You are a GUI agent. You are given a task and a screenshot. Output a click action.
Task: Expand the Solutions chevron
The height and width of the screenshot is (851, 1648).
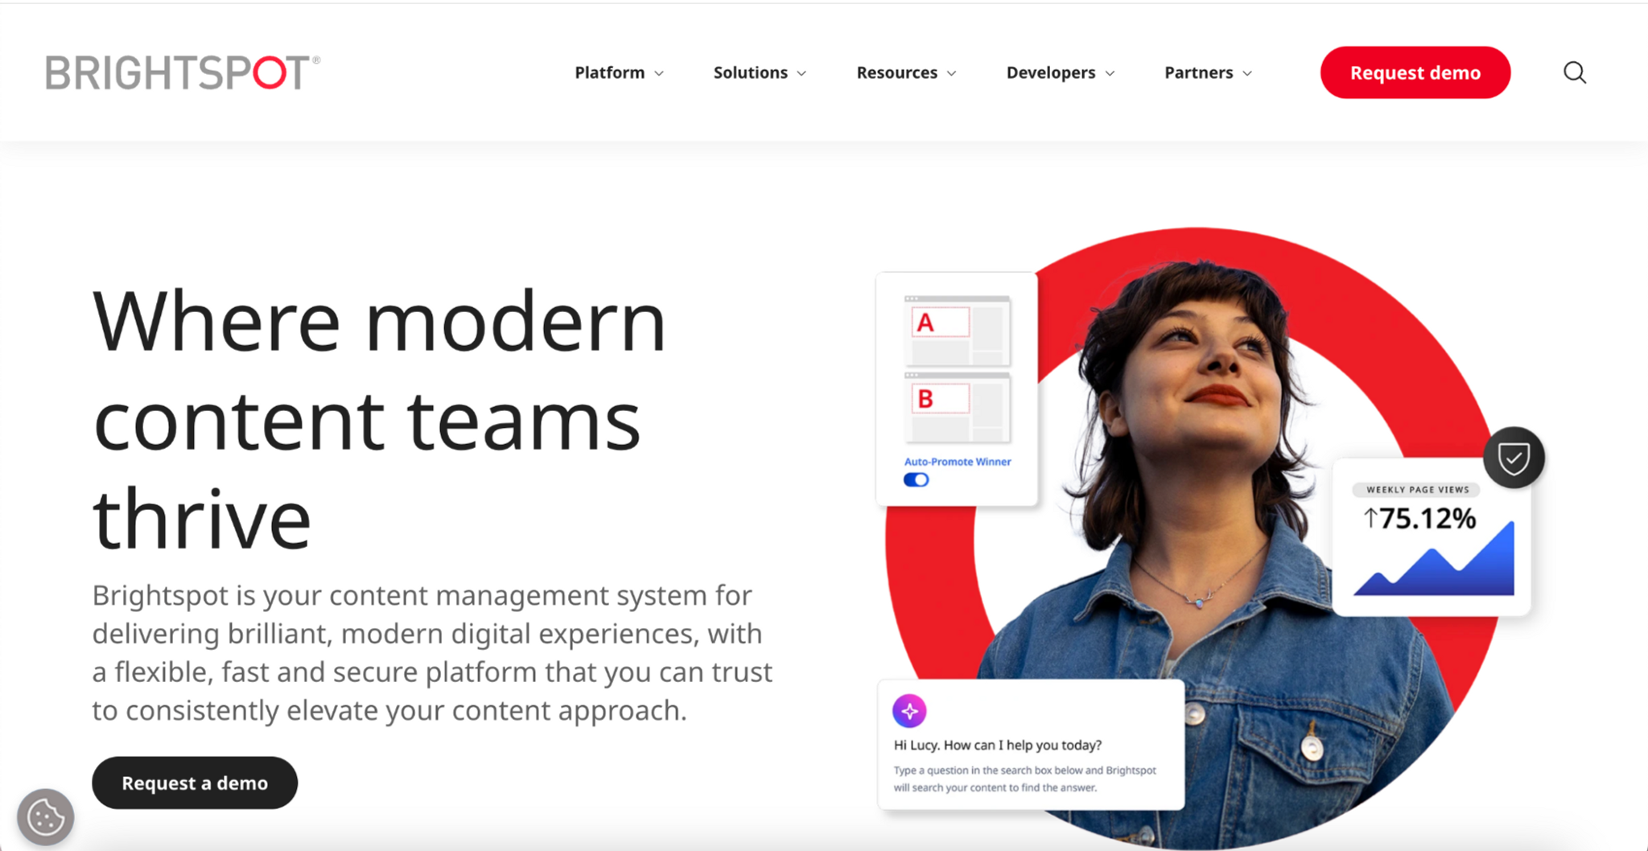(x=801, y=73)
